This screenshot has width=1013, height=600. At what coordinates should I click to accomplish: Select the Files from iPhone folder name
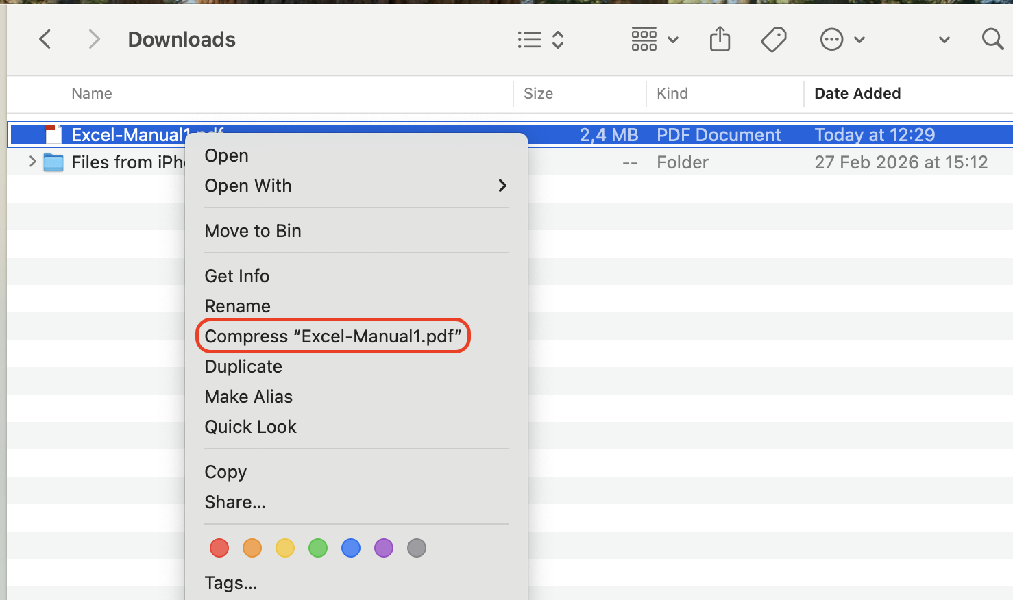(128, 162)
